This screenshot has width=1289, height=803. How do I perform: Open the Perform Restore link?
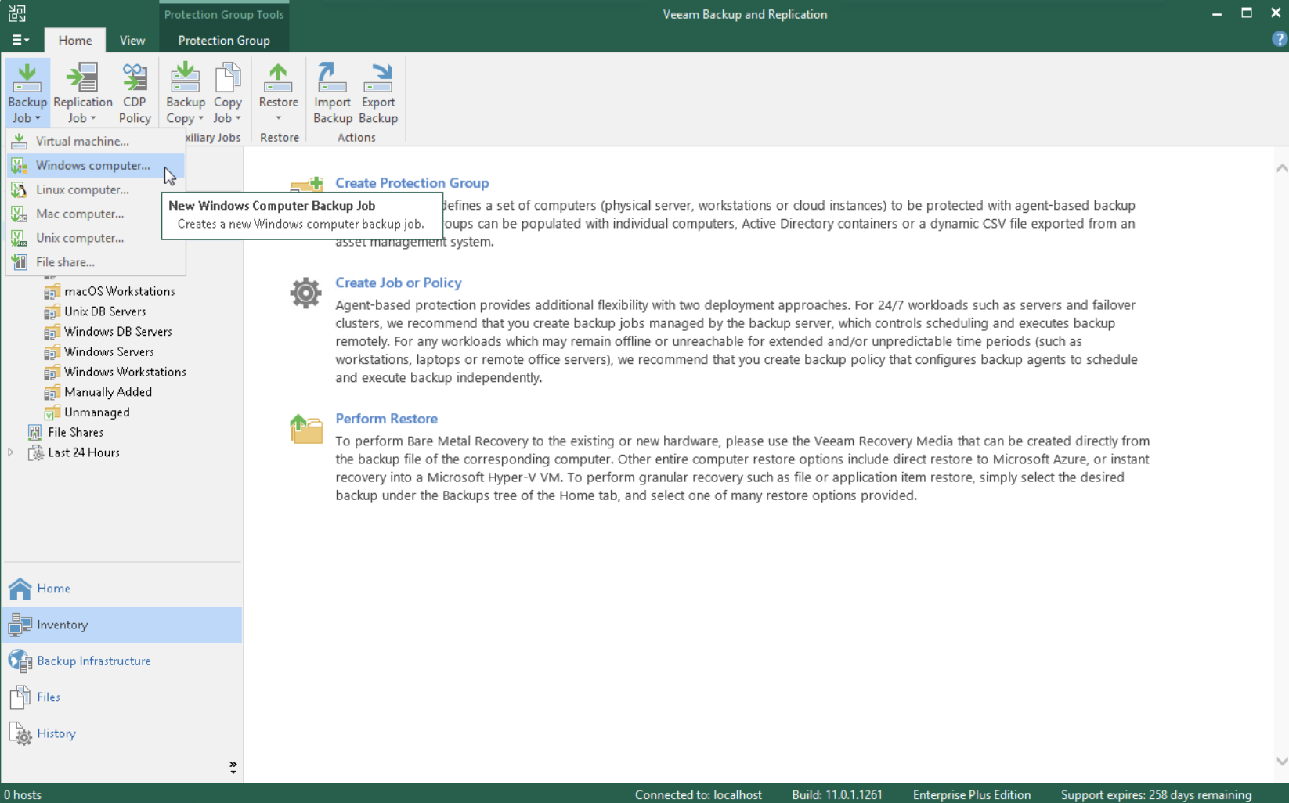click(x=386, y=419)
